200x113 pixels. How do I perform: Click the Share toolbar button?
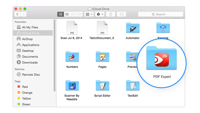click(111, 14)
